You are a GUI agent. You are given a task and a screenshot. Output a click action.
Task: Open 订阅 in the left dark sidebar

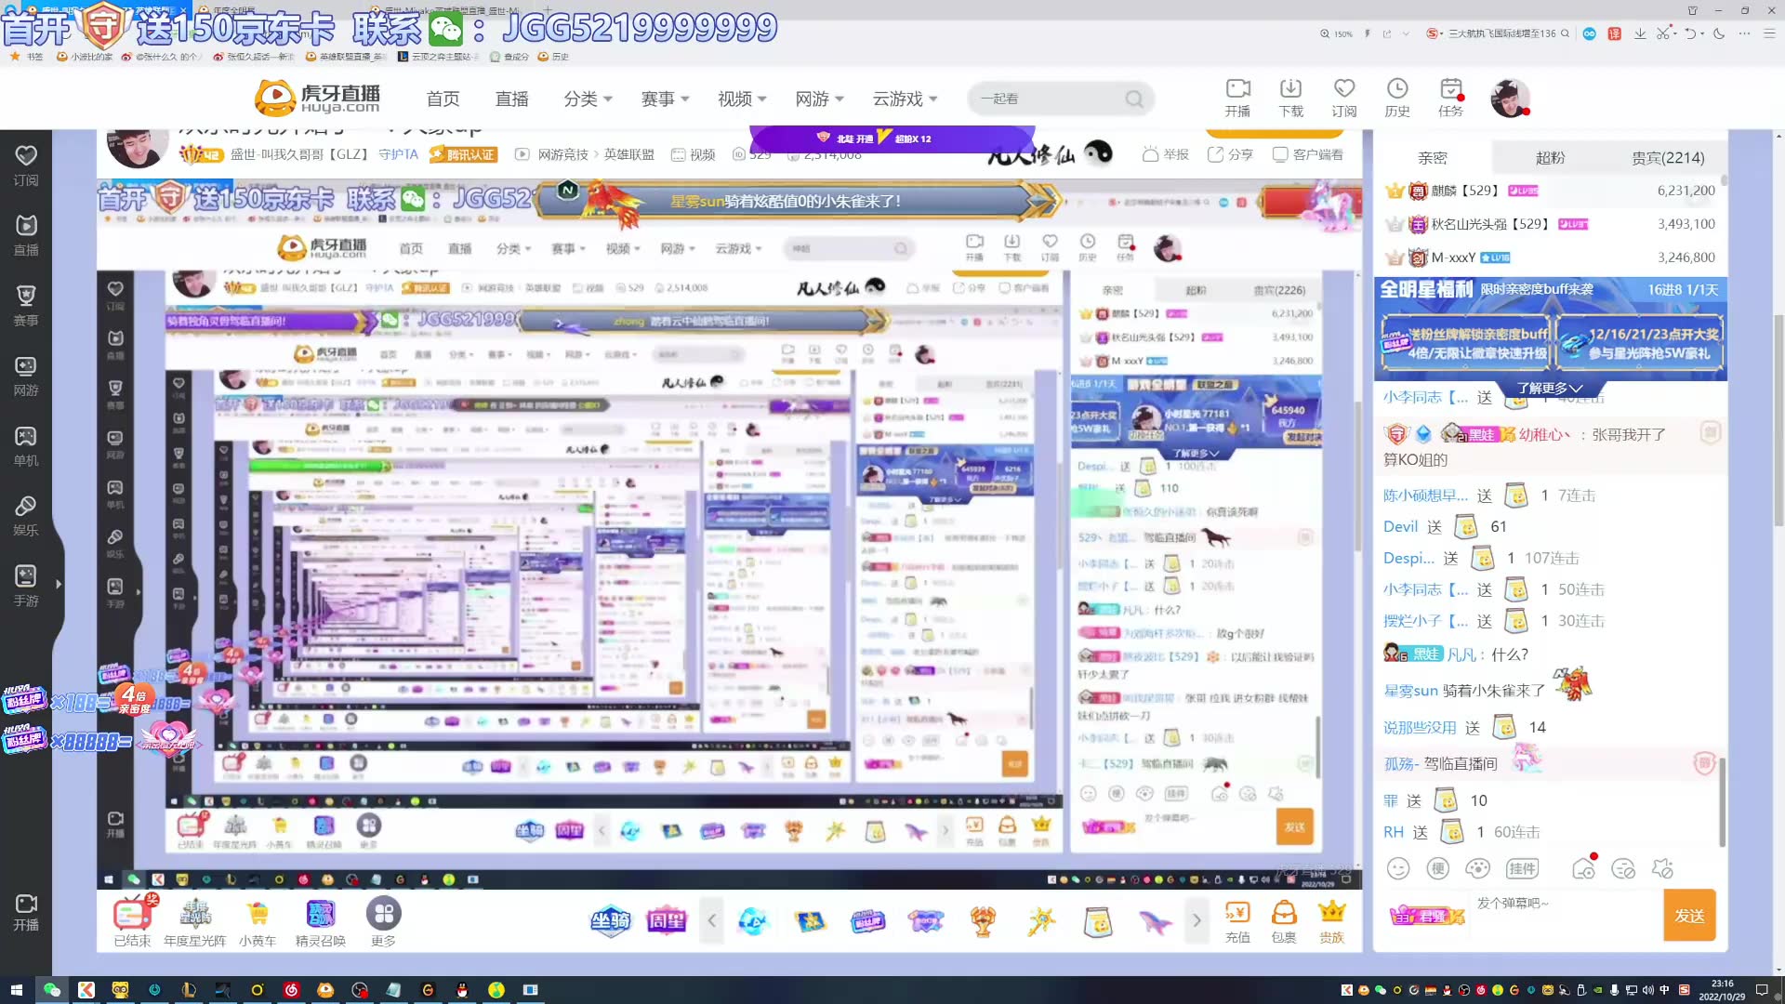click(x=26, y=165)
